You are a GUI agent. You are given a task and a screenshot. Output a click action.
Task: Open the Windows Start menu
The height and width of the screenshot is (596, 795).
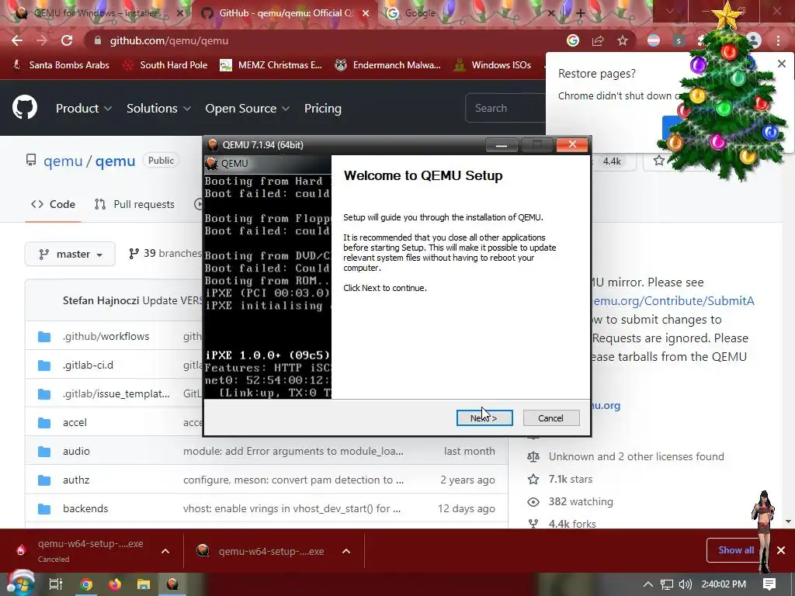click(20, 584)
